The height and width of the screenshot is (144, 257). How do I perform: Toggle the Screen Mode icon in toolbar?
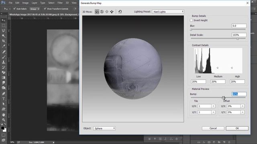[x=4, y=140]
